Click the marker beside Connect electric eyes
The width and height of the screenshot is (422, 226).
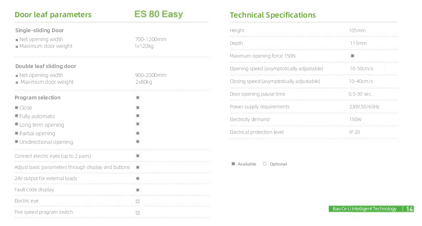click(138, 156)
